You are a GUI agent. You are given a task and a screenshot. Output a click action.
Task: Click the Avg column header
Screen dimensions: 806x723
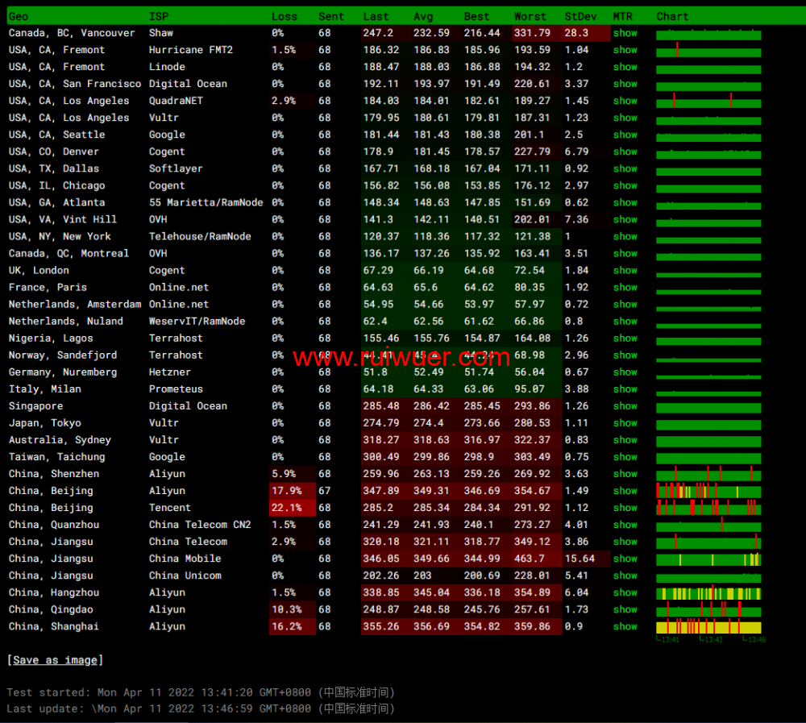422,16
